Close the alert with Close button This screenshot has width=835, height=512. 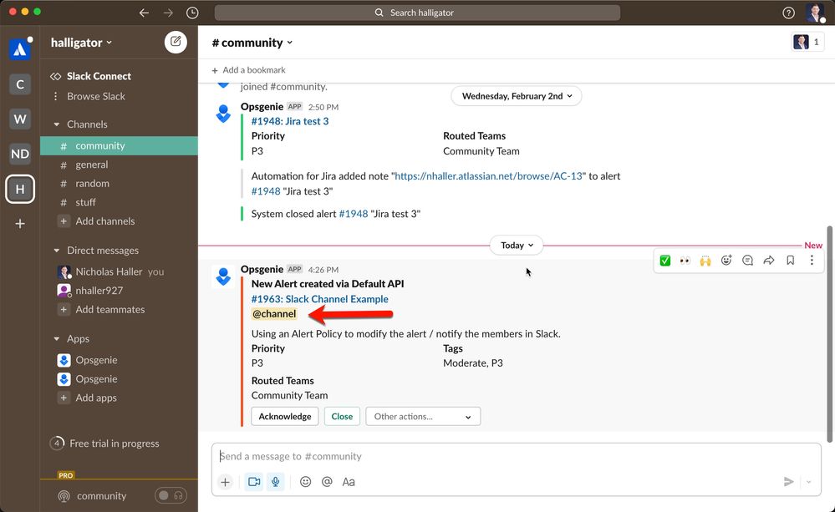click(x=342, y=416)
